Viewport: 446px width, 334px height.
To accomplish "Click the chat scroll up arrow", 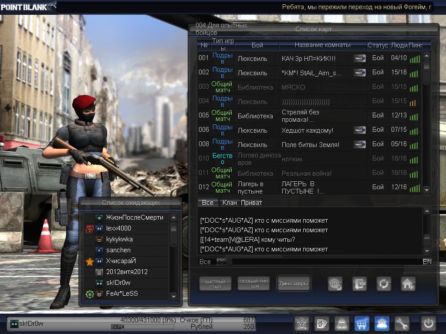I will (x=427, y=211).
